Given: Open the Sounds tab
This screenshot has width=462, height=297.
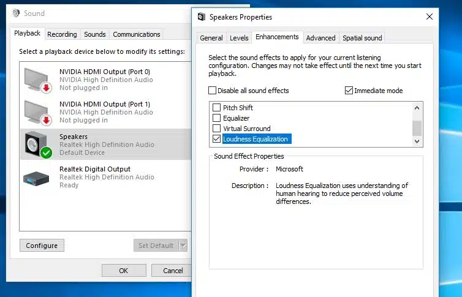Looking at the screenshot, I should tap(94, 34).
